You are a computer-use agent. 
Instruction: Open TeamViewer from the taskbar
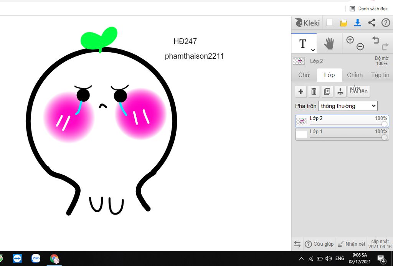click(x=17, y=258)
